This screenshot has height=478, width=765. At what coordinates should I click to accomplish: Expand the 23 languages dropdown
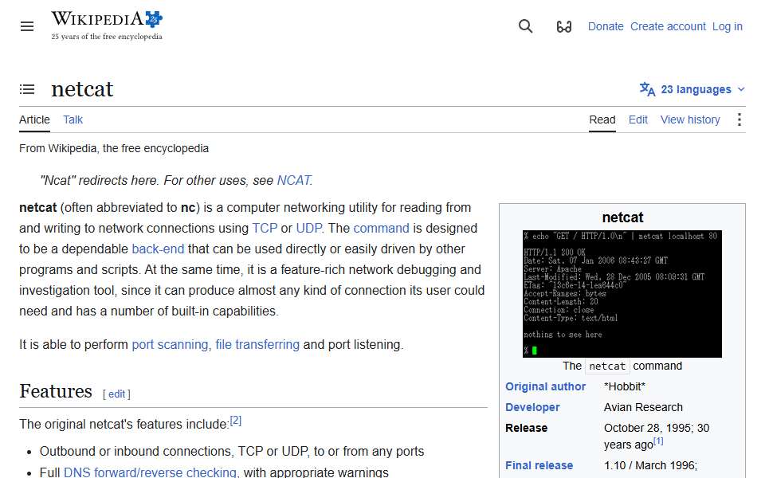[692, 90]
